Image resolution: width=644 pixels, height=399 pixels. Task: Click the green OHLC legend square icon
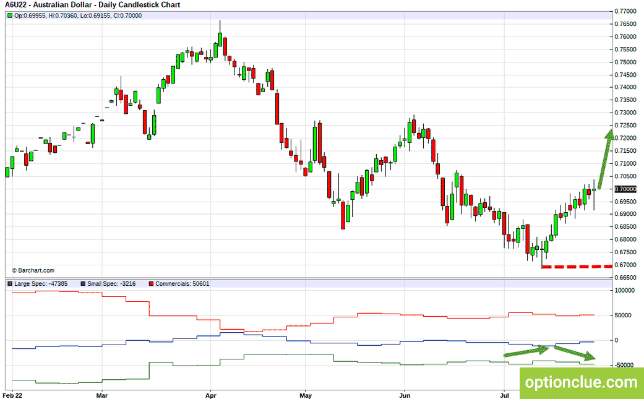[x=10, y=15]
